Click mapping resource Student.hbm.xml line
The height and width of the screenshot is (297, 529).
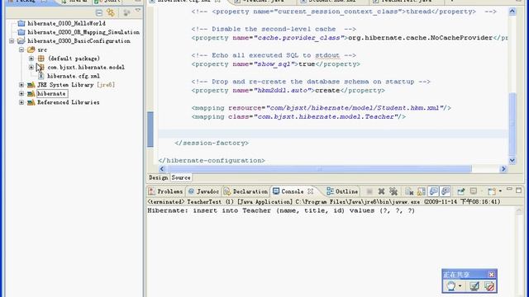click(322, 108)
